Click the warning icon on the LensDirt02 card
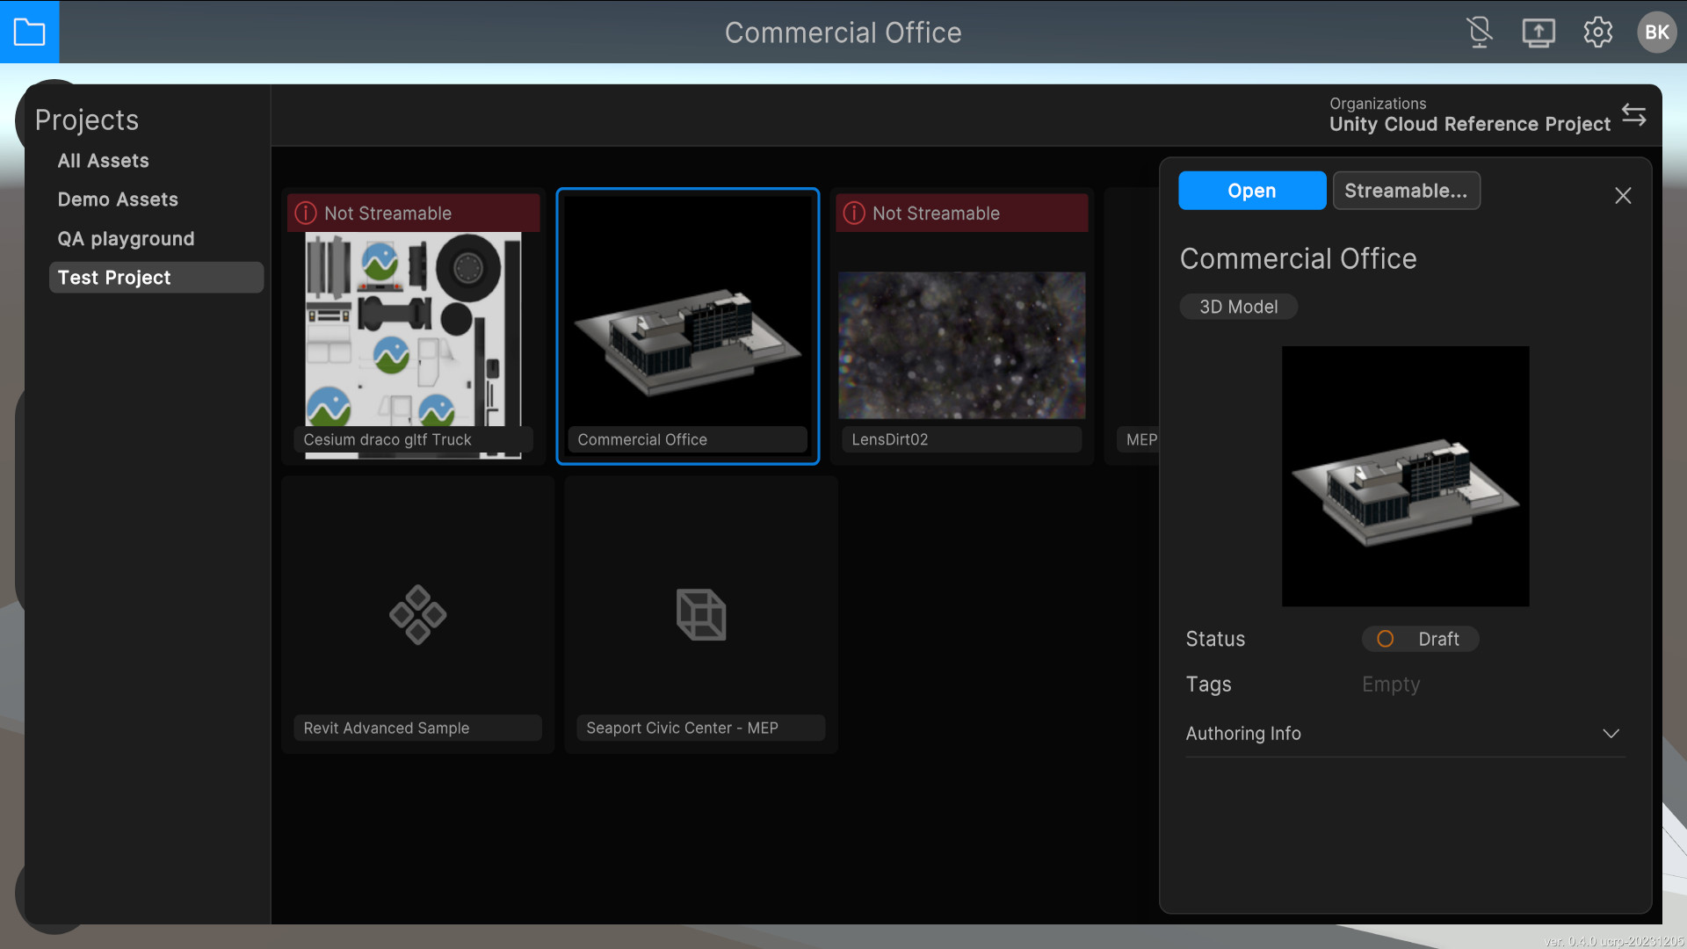Screen dimensions: 1687x949 click(x=853, y=213)
